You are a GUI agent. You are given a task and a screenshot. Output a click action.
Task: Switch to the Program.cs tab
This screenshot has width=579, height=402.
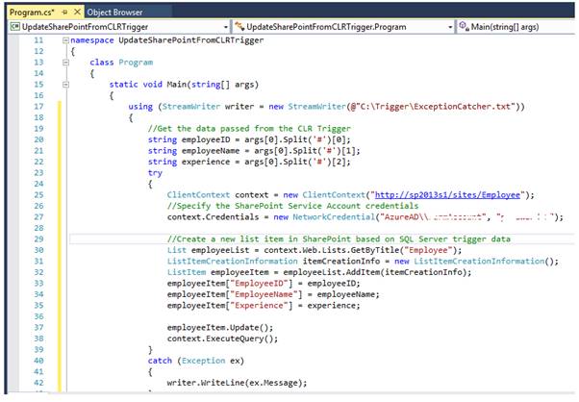(x=32, y=13)
